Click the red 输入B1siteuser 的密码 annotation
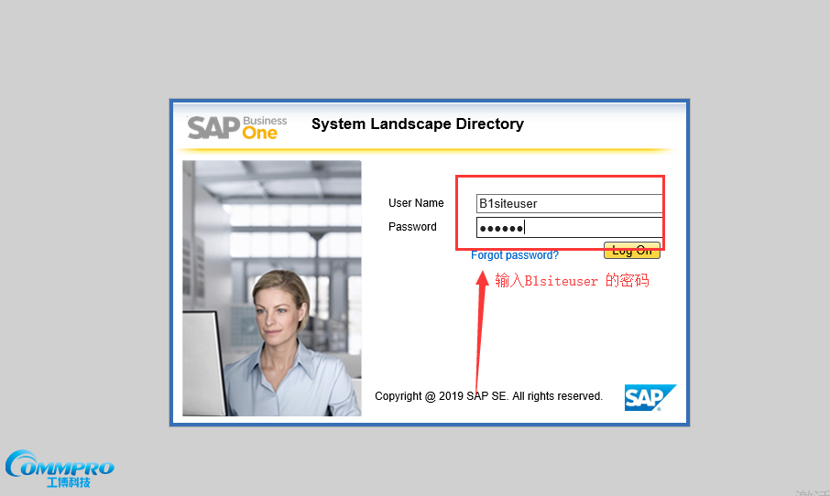 pos(572,281)
